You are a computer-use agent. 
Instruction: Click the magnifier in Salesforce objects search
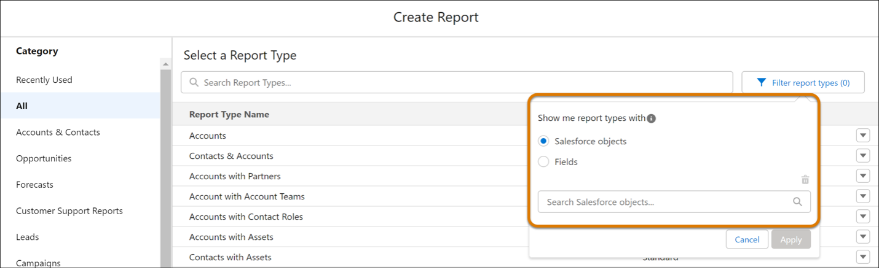click(797, 202)
